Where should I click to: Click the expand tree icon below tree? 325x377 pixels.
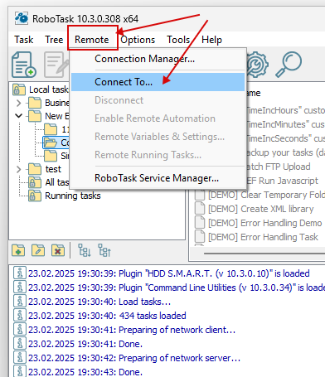84,250
